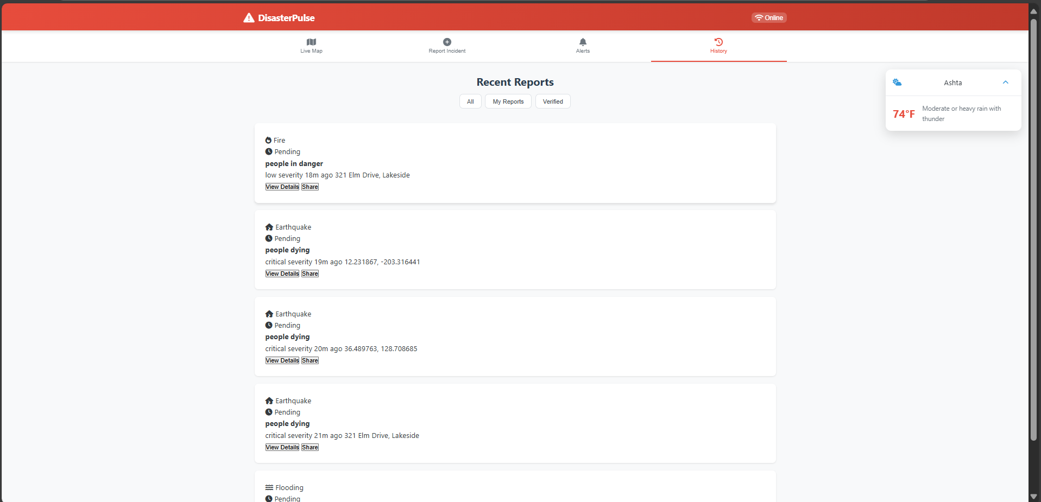Share the 19m ago earthquake report
Image resolution: width=1041 pixels, height=502 pixels.
coord(310,274)
